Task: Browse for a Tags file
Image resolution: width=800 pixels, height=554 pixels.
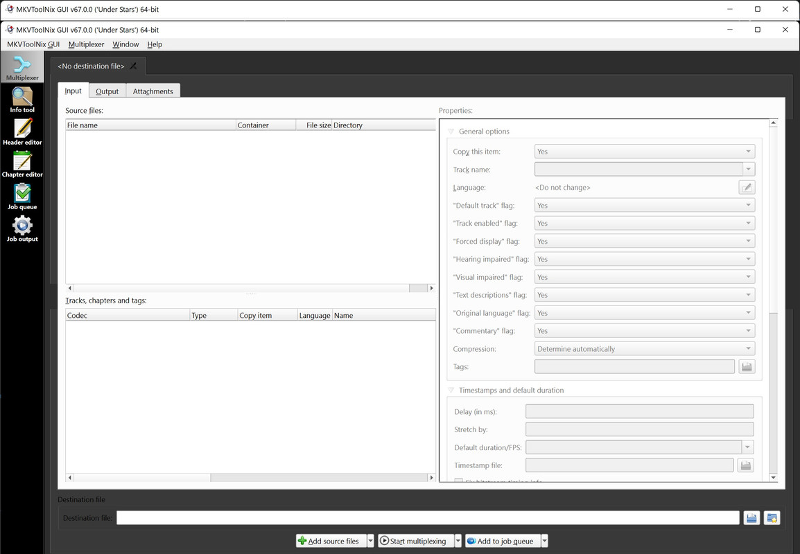Action: click(747, 366)
